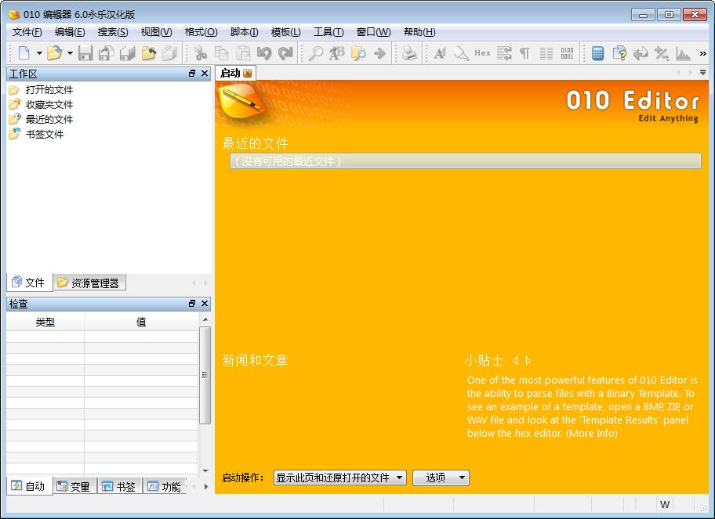Viewport: 715px width, 519px height.
Task: Open the 选项 dropdown button
Action: coord(441,478)
